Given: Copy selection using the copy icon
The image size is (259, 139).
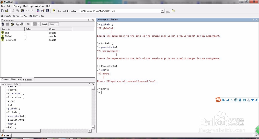Looking at the screenshot, I should point(18,11).
